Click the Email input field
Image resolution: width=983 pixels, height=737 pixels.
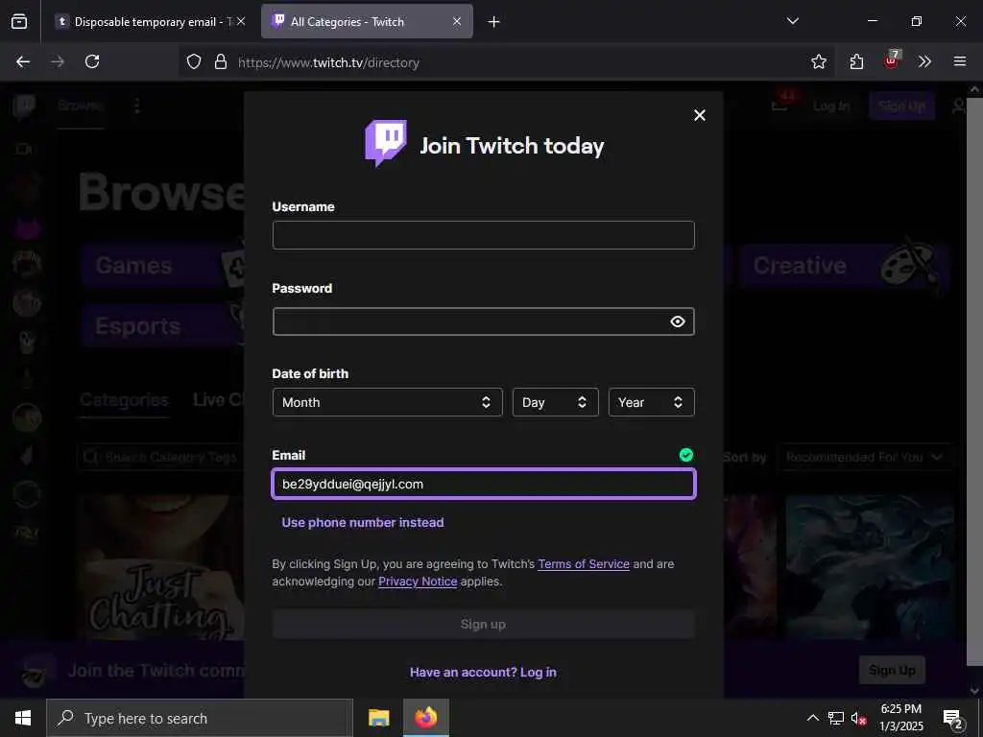click(484, 484)
